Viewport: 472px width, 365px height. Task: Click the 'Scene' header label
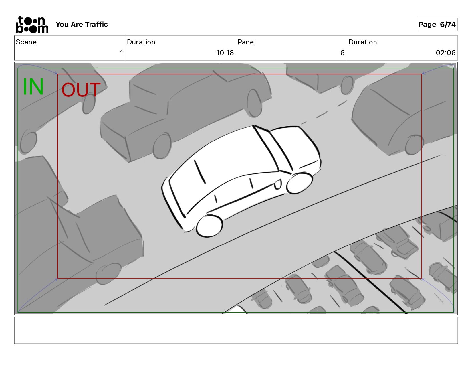click(26, 42)
